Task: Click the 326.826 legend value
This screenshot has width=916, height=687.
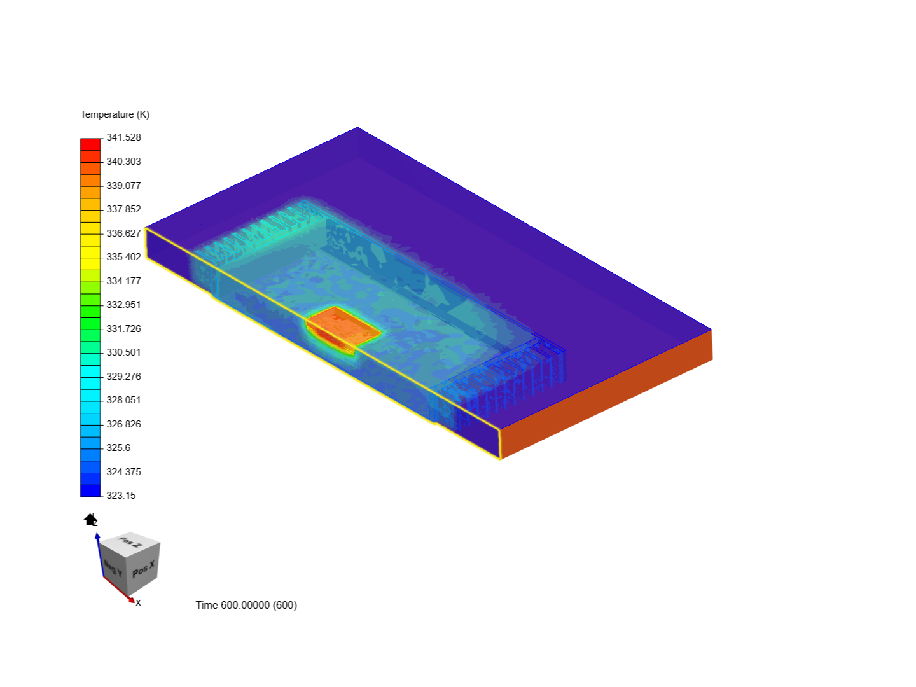Action: click(x=123, y=424)
